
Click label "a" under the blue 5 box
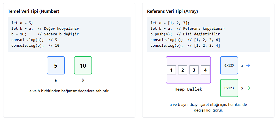(56, 80)
